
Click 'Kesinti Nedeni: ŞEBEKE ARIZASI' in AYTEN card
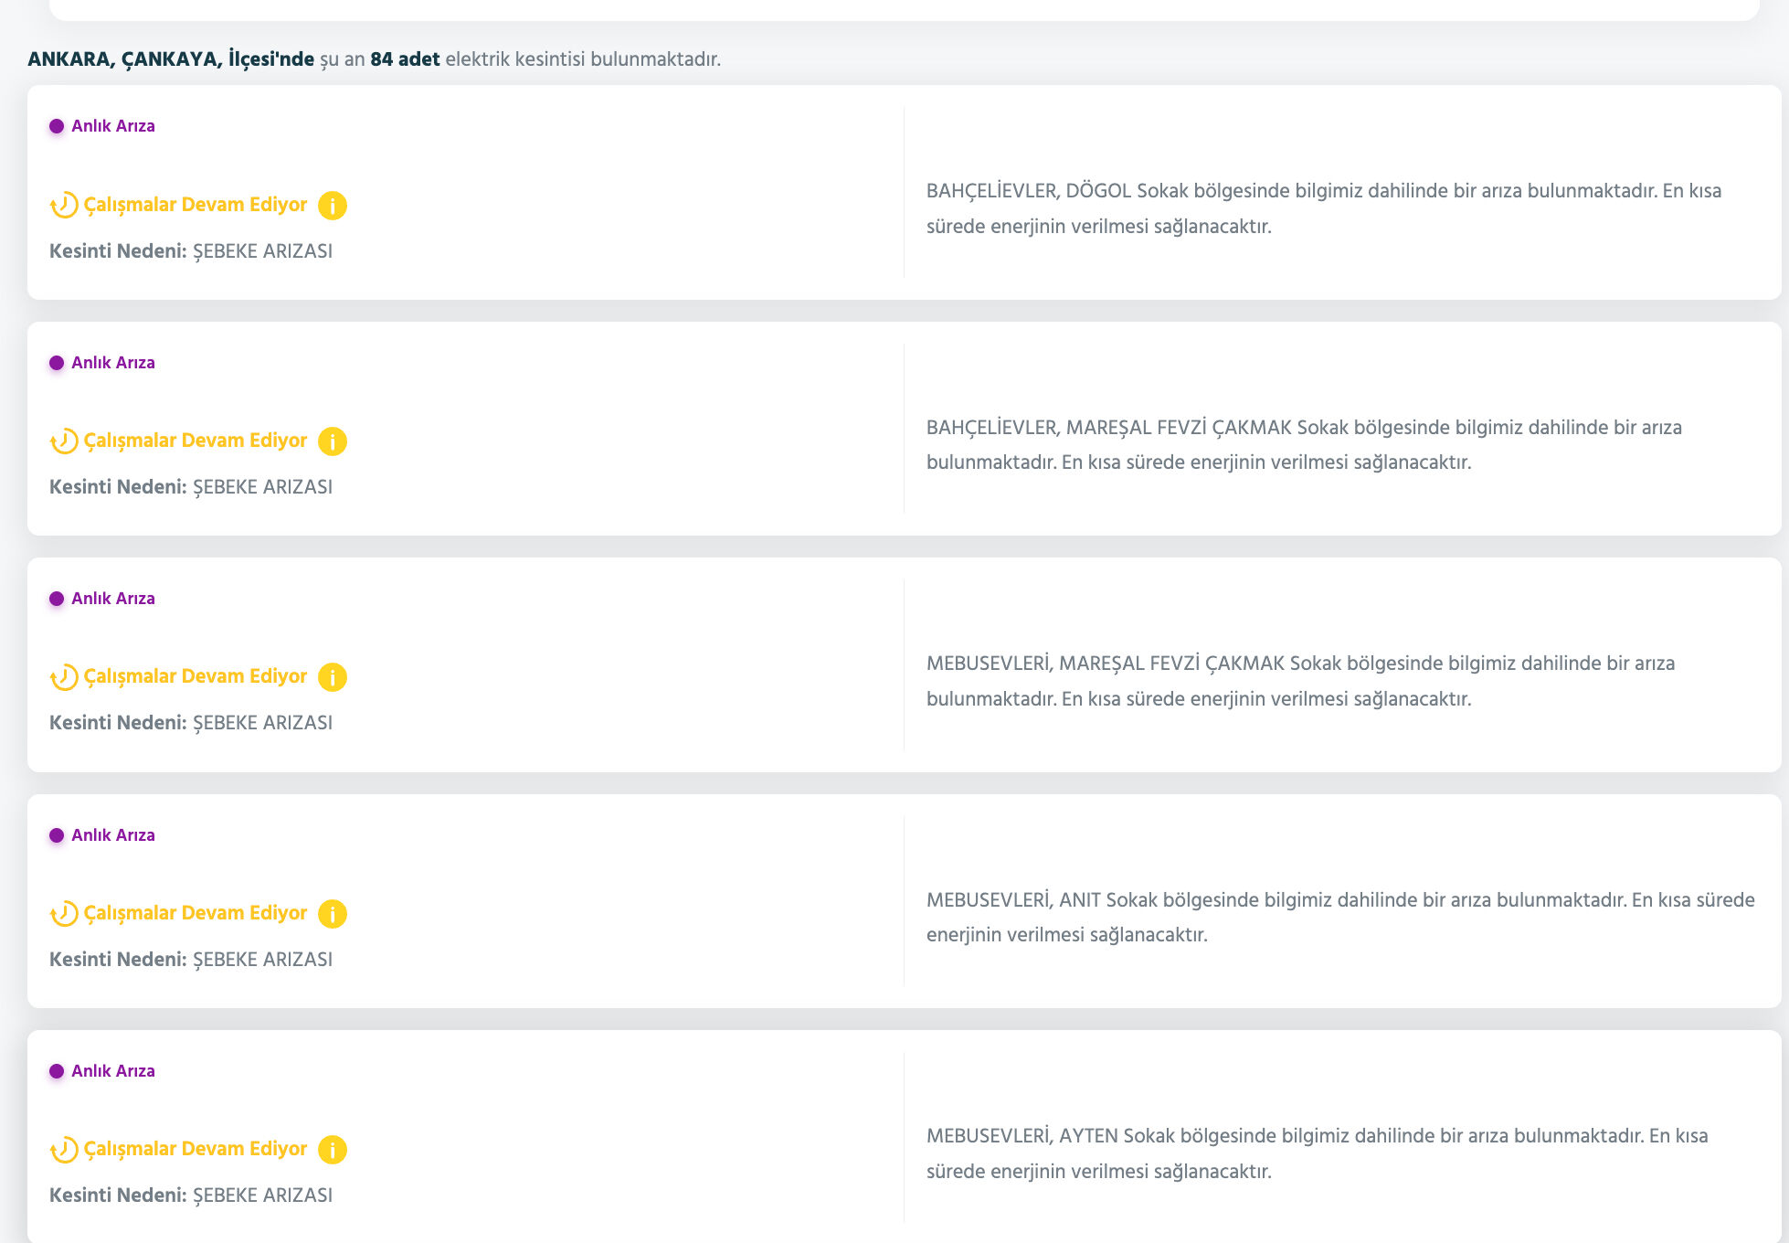click(x=191, y=1195)
